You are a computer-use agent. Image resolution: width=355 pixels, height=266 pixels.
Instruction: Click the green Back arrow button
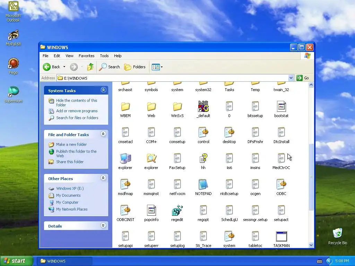[47, 67]
